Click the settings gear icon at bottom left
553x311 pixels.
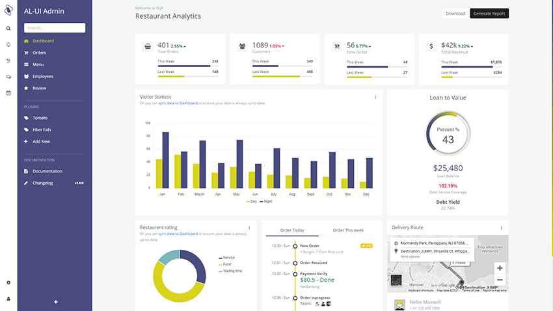click(x=8, y=282)
